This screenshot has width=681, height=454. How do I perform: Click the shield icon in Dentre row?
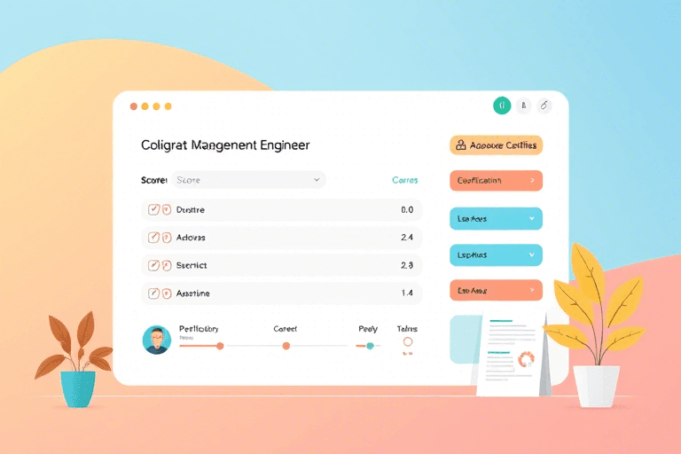[x=166, y=210]
